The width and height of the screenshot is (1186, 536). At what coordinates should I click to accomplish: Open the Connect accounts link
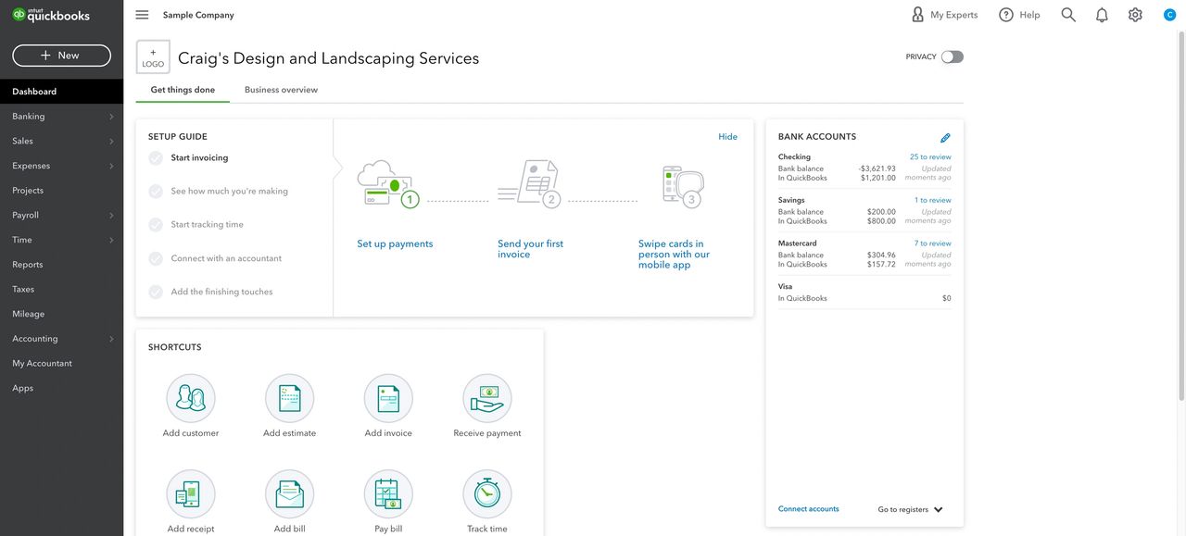pyautogui.click(x=808, y=509)
